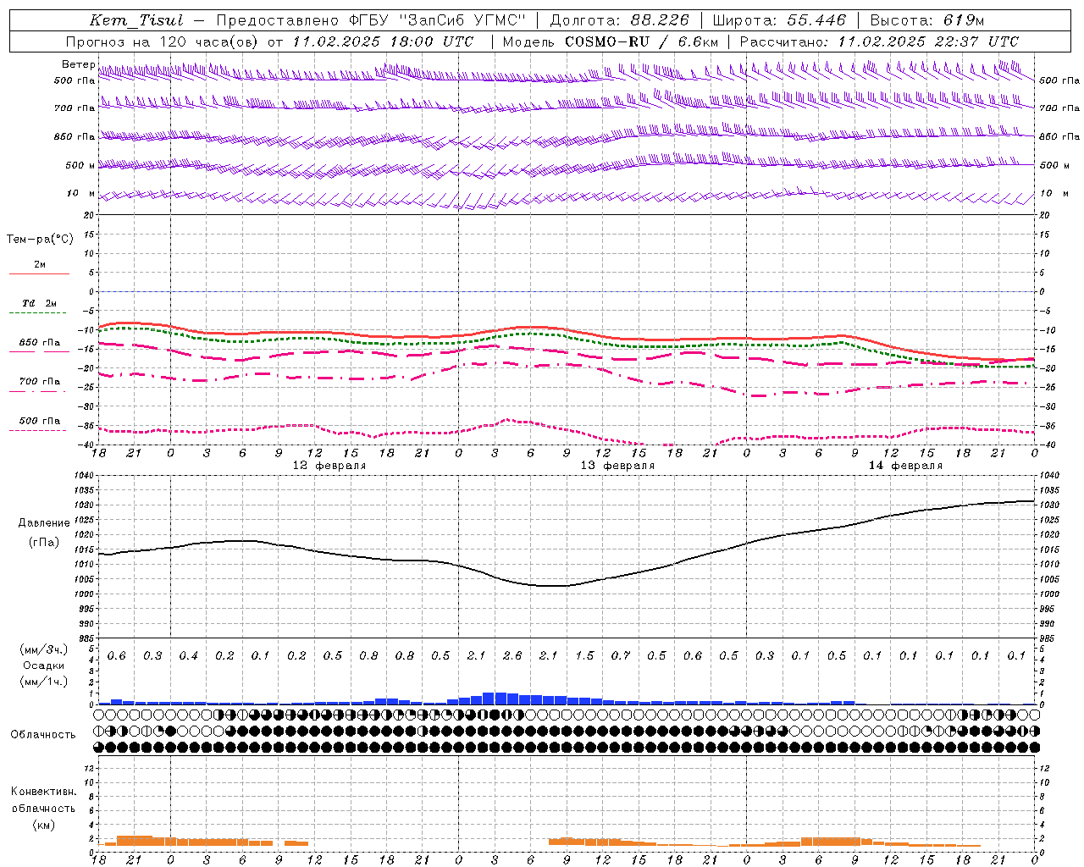Click the 0.7 precipitation value
This screenshot has width=1084, height=867.
coord(621,656)
